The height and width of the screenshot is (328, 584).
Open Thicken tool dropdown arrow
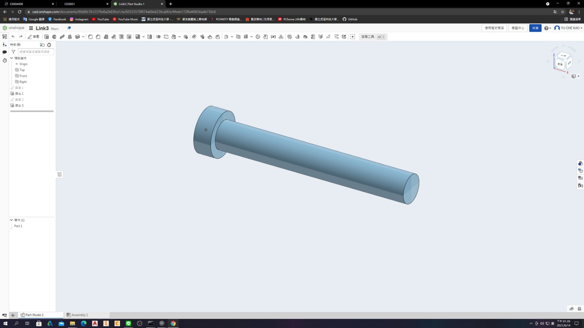pyautogui.click(x=83, y=37)
